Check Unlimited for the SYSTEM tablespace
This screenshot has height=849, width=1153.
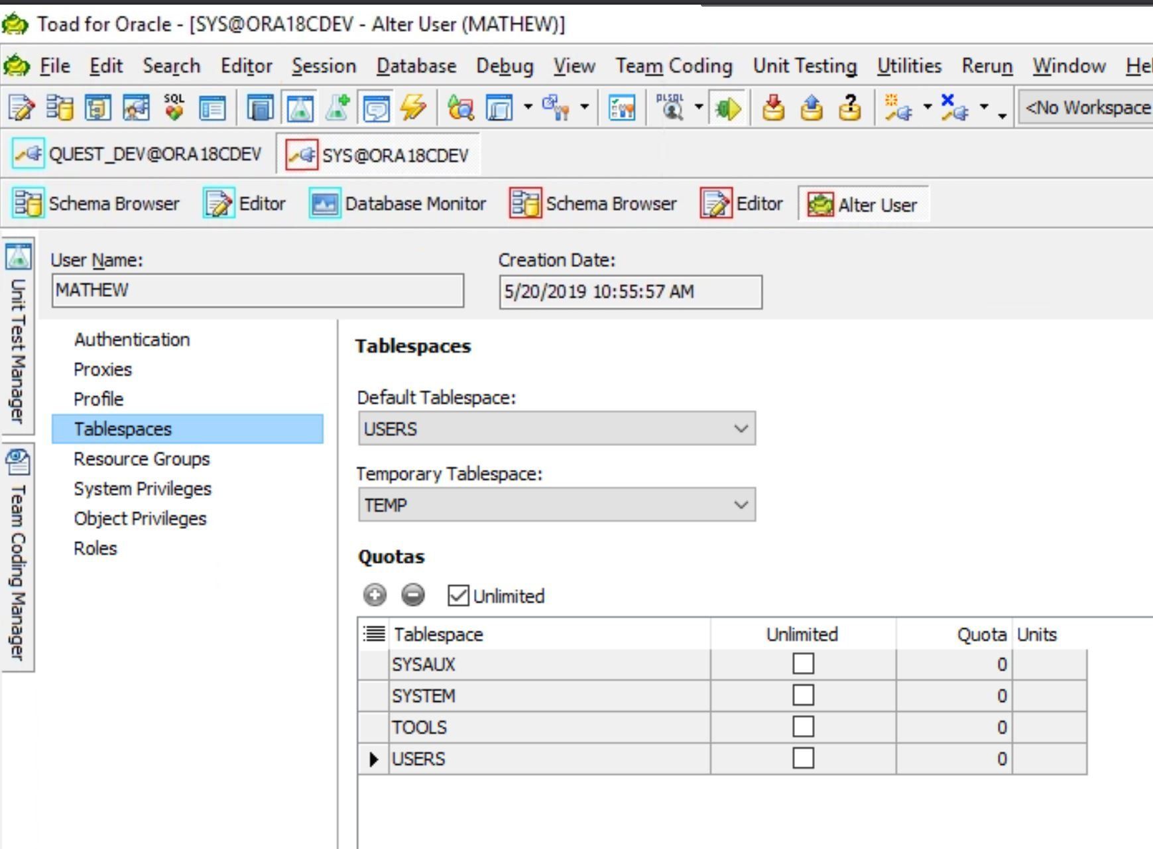click(803, 695)
